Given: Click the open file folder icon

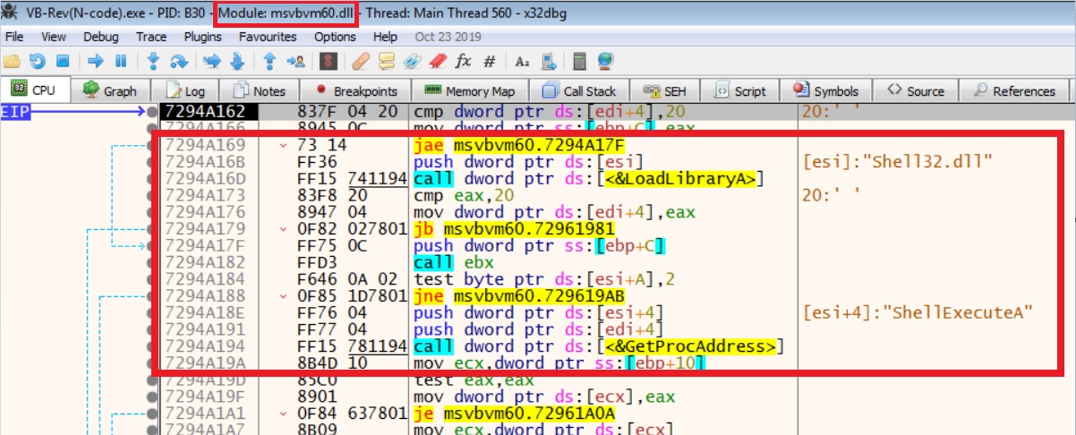Looking at the screenshot, I should (x=12, y=62).
